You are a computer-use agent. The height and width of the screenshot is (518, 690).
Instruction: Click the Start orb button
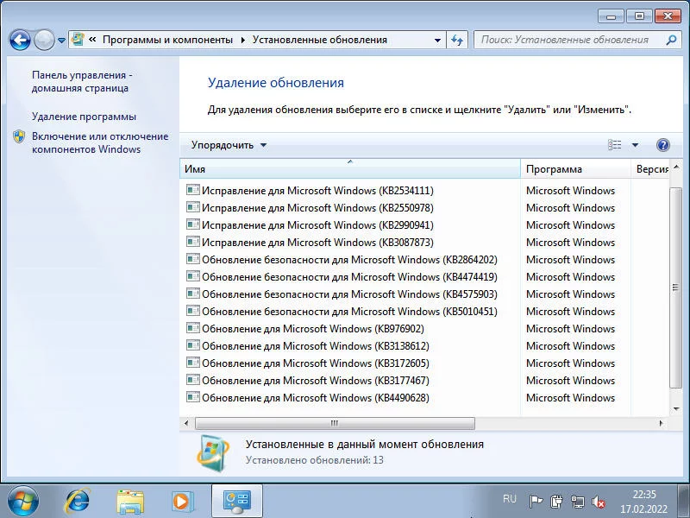(x=23, y=502)
